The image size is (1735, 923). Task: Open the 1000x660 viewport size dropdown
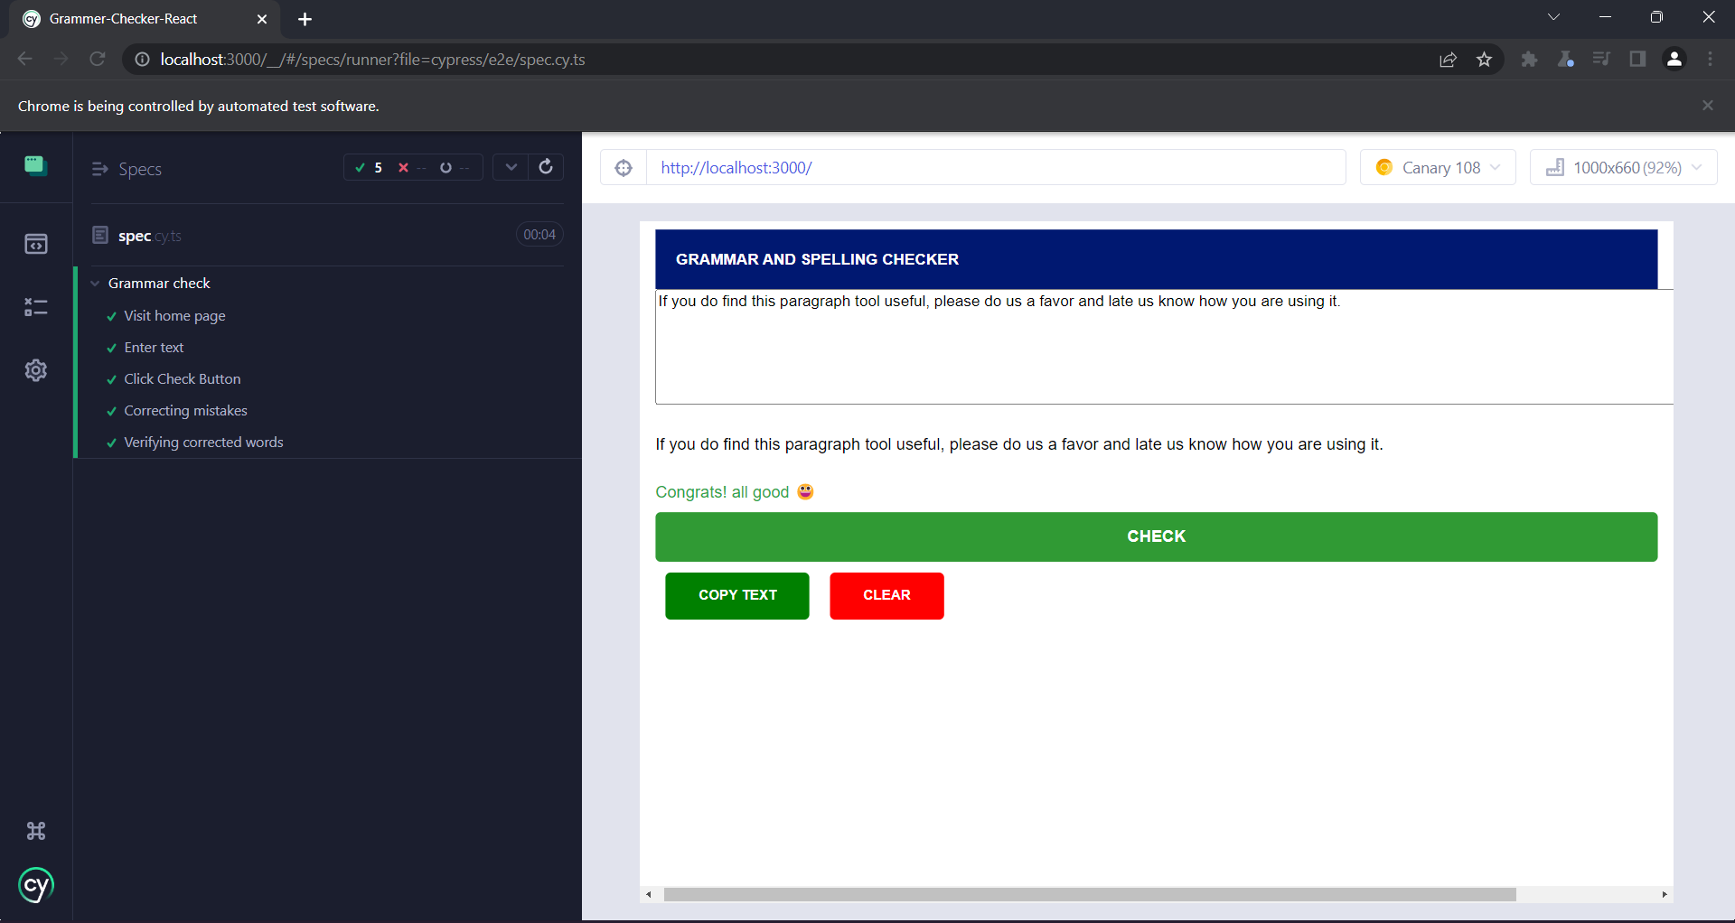[x=1624, y=167]
